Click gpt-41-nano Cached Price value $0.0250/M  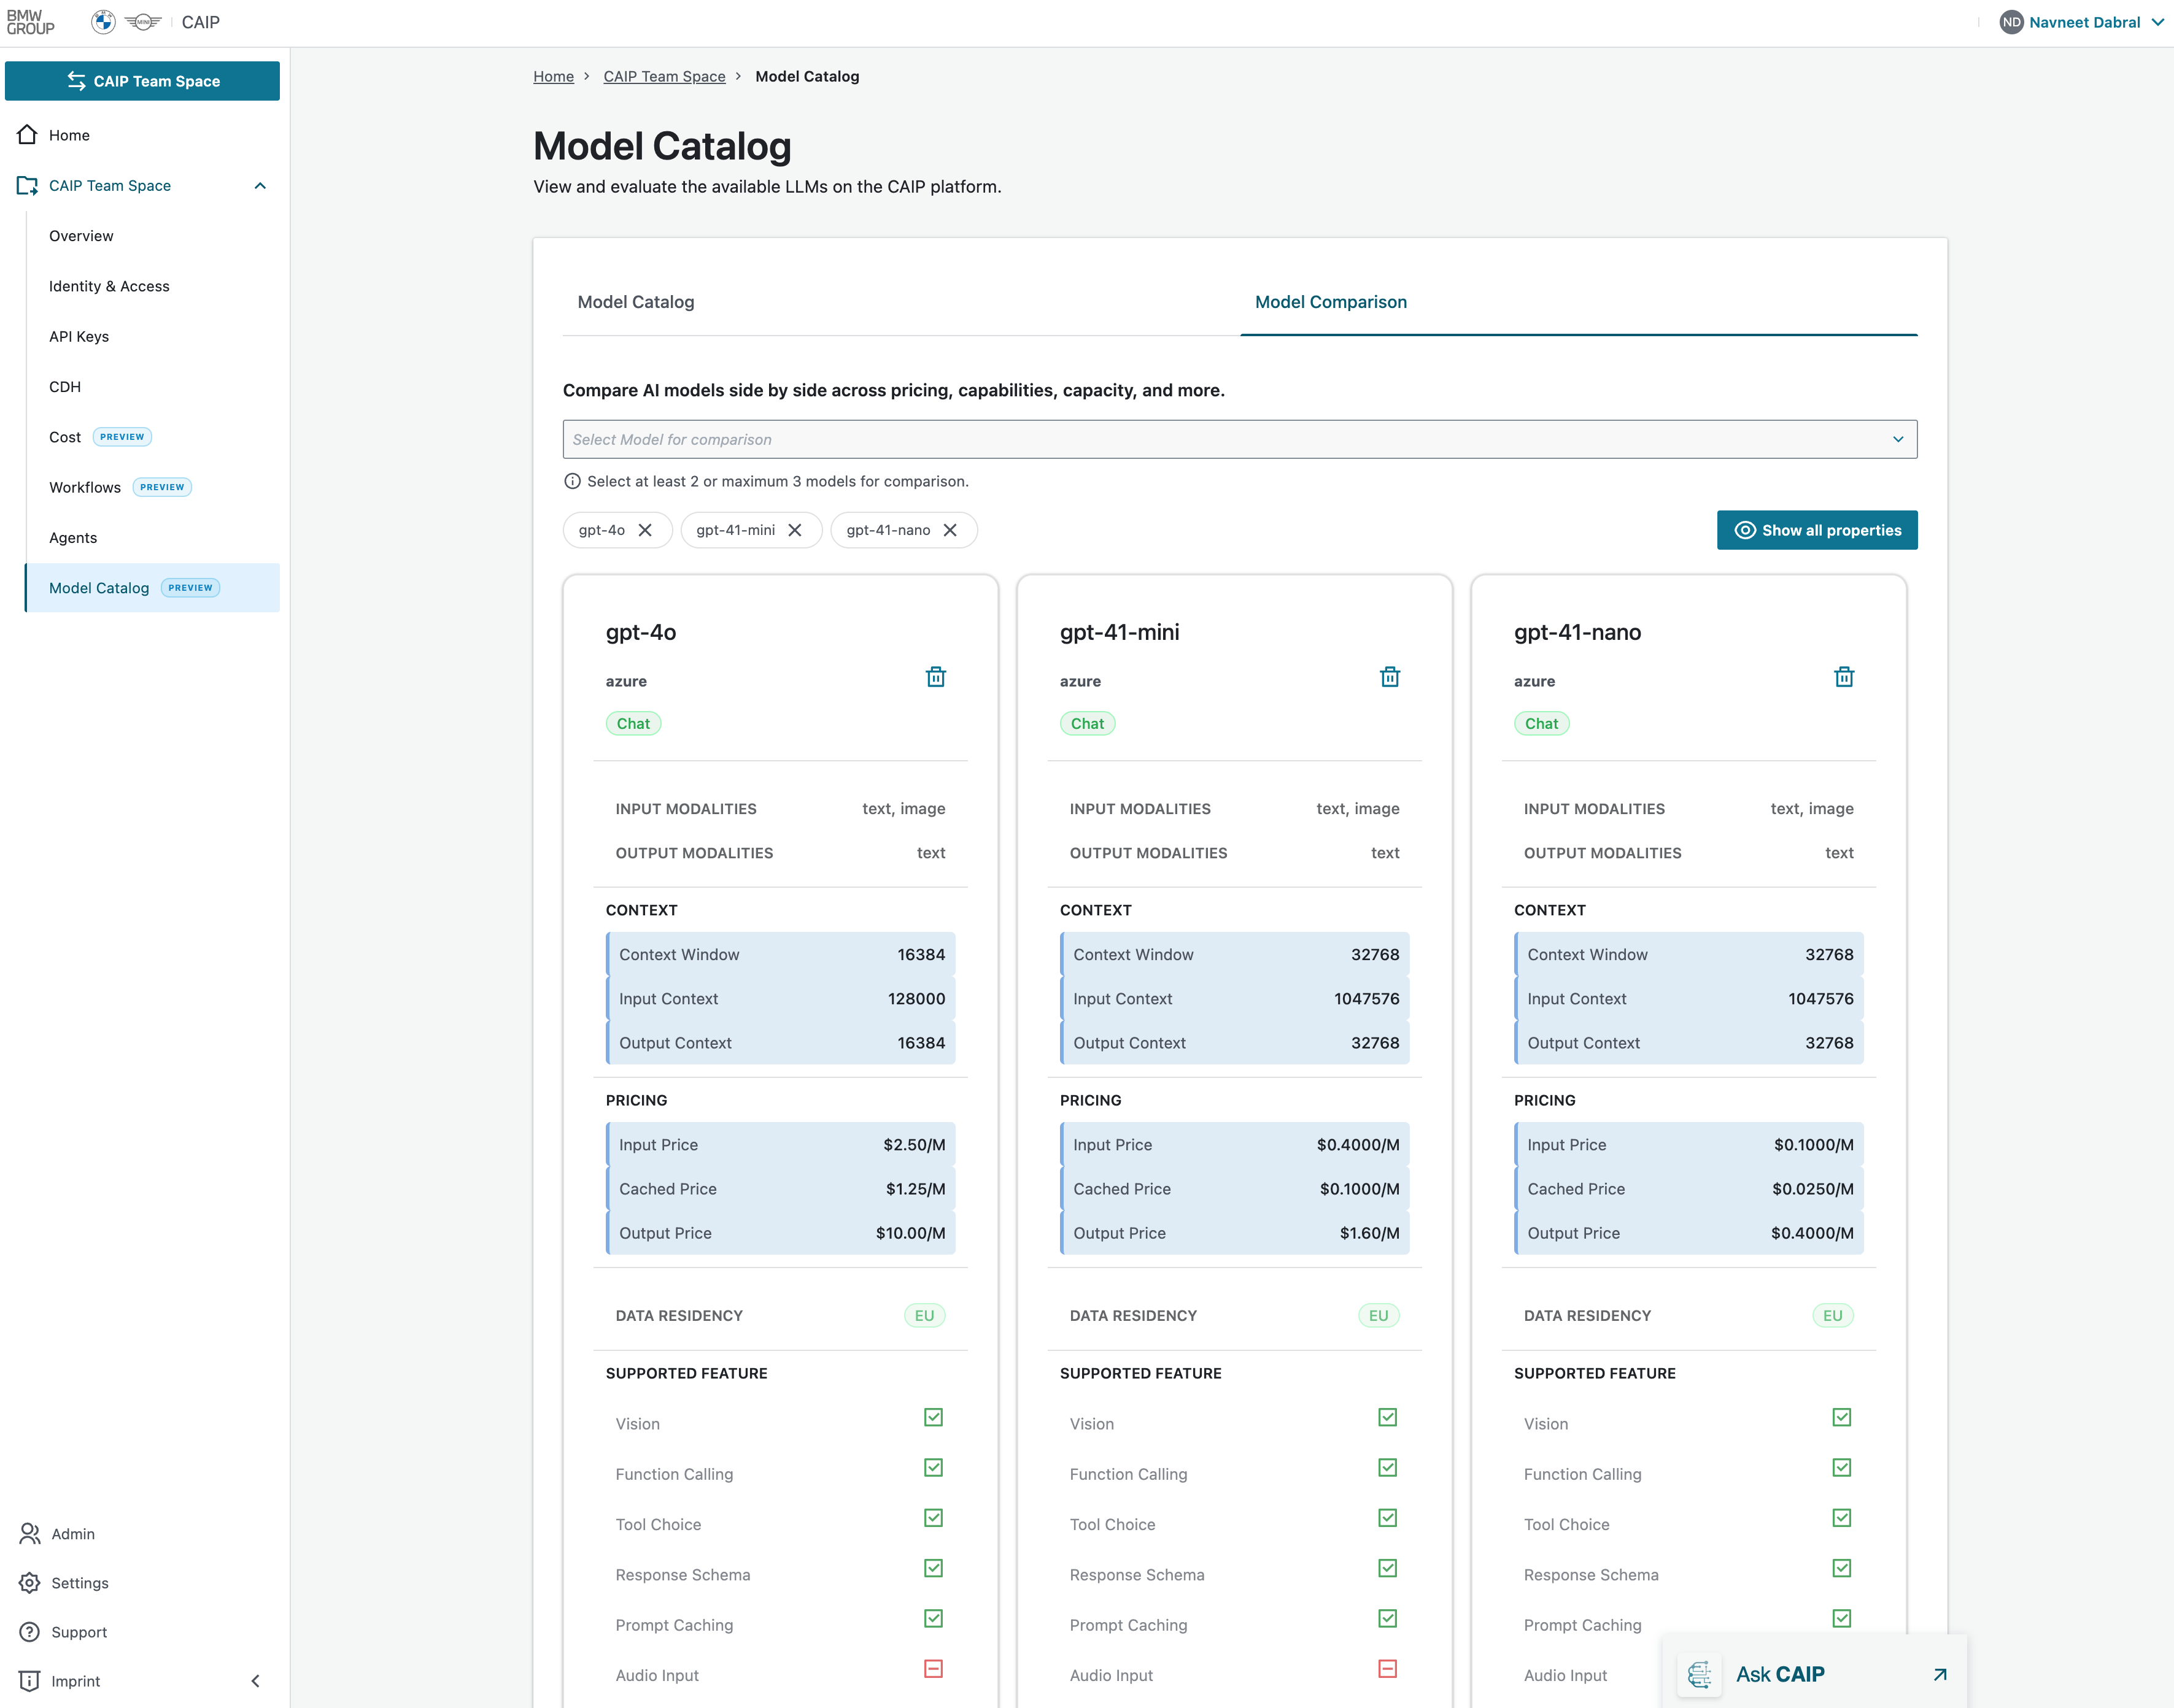[1813, 1189]
